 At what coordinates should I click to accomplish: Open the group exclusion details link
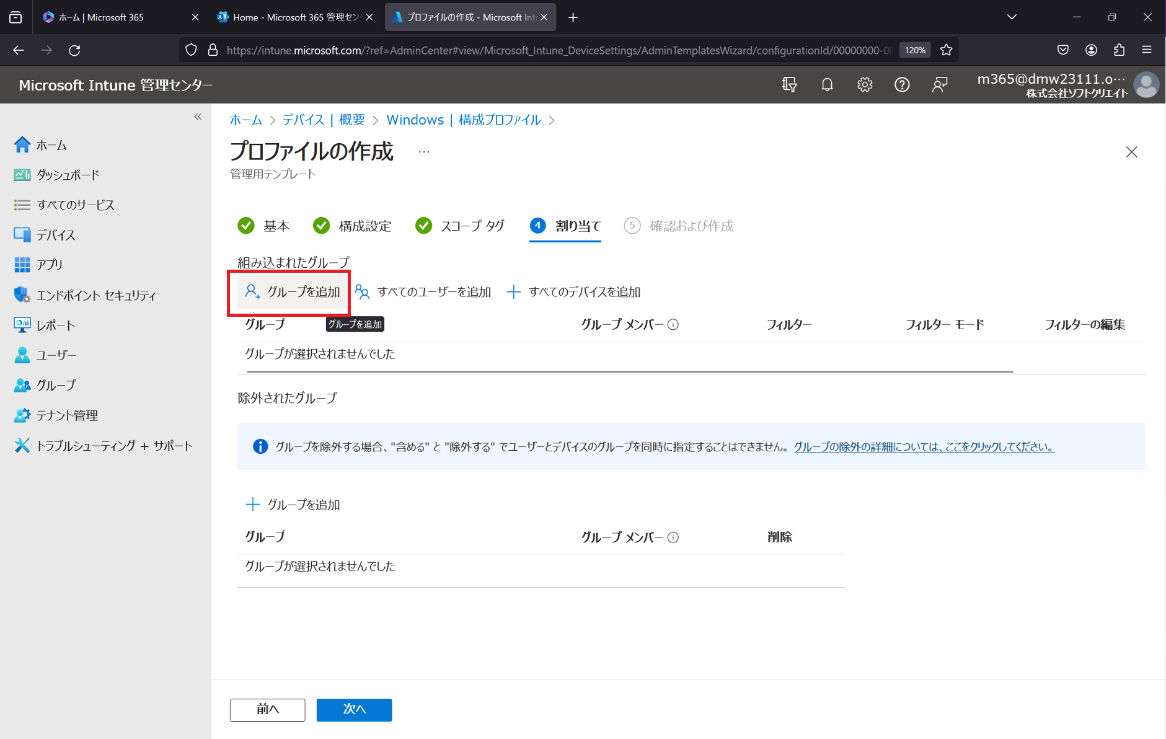[924, 446]
